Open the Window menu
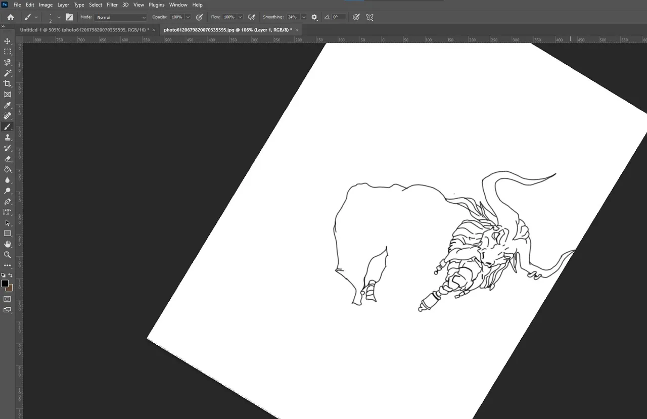Viewport: 647px width, 419px height. coord(178,5)
